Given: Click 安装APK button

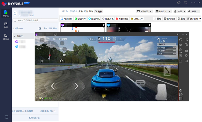Looking at the screenshot, I should click(80, 19).
